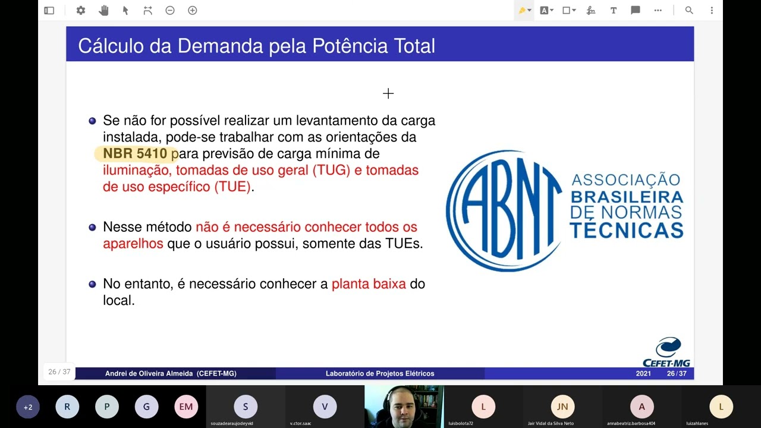
Task: Activate the yellow highlighter tool
Action: pyautogui.click(x=522, y=10)
